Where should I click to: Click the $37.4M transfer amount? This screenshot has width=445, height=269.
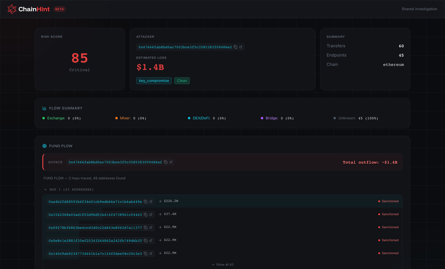click(170, 214)
